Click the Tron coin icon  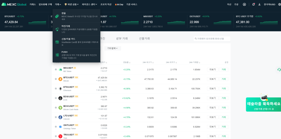click(61, 136)
